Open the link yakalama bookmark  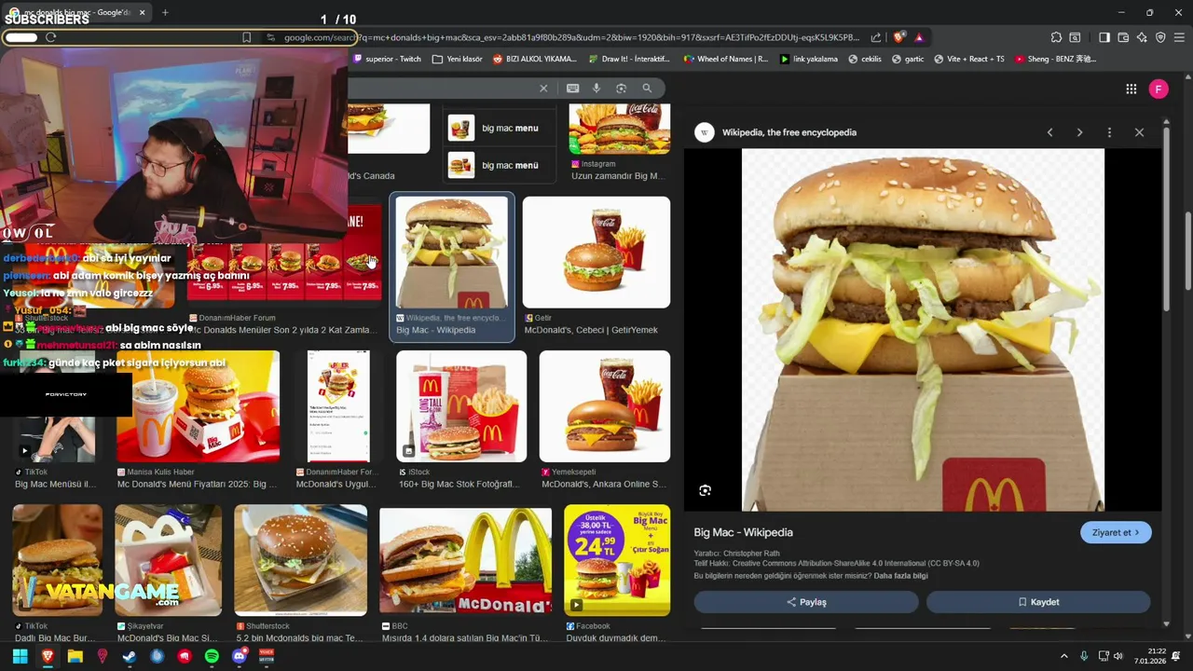pyautogui.click(x=809, y=59)
